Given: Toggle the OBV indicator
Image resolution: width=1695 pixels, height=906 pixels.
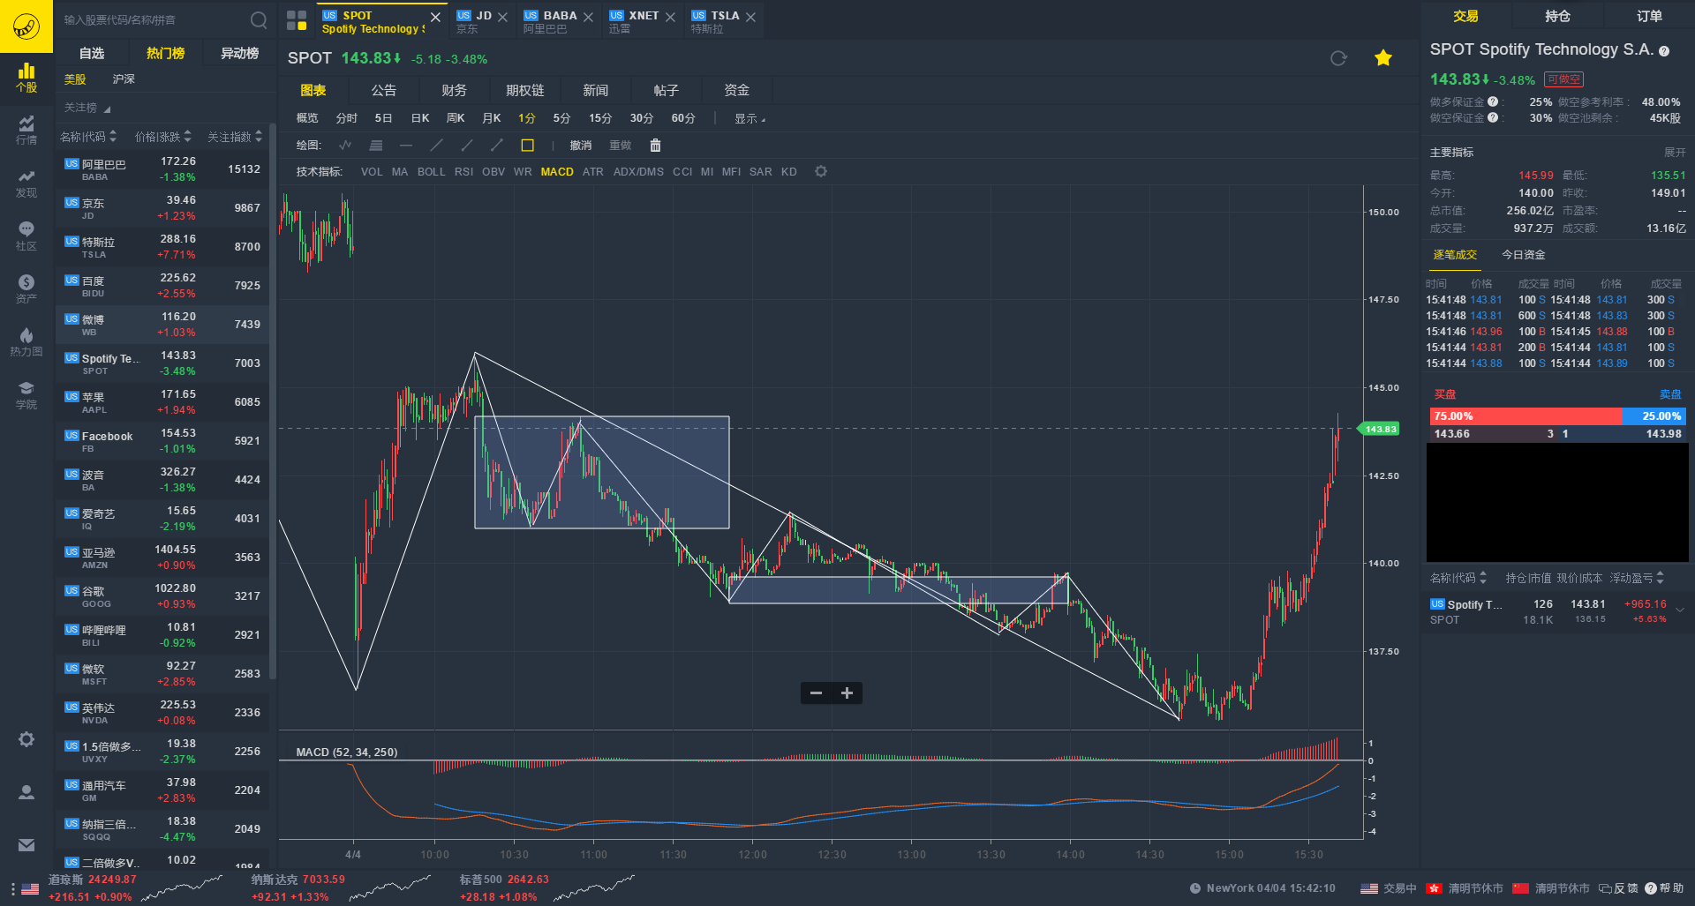Looking at the screenshot, I should (x=493, y=172).
